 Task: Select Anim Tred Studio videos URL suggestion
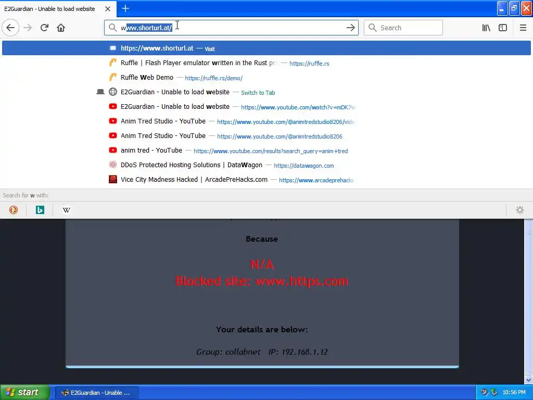266,121
